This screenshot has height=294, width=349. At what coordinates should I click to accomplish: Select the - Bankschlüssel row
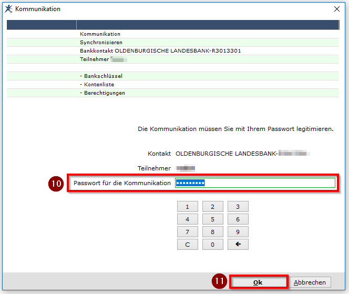pyautogui.click(x=173, y=76)
